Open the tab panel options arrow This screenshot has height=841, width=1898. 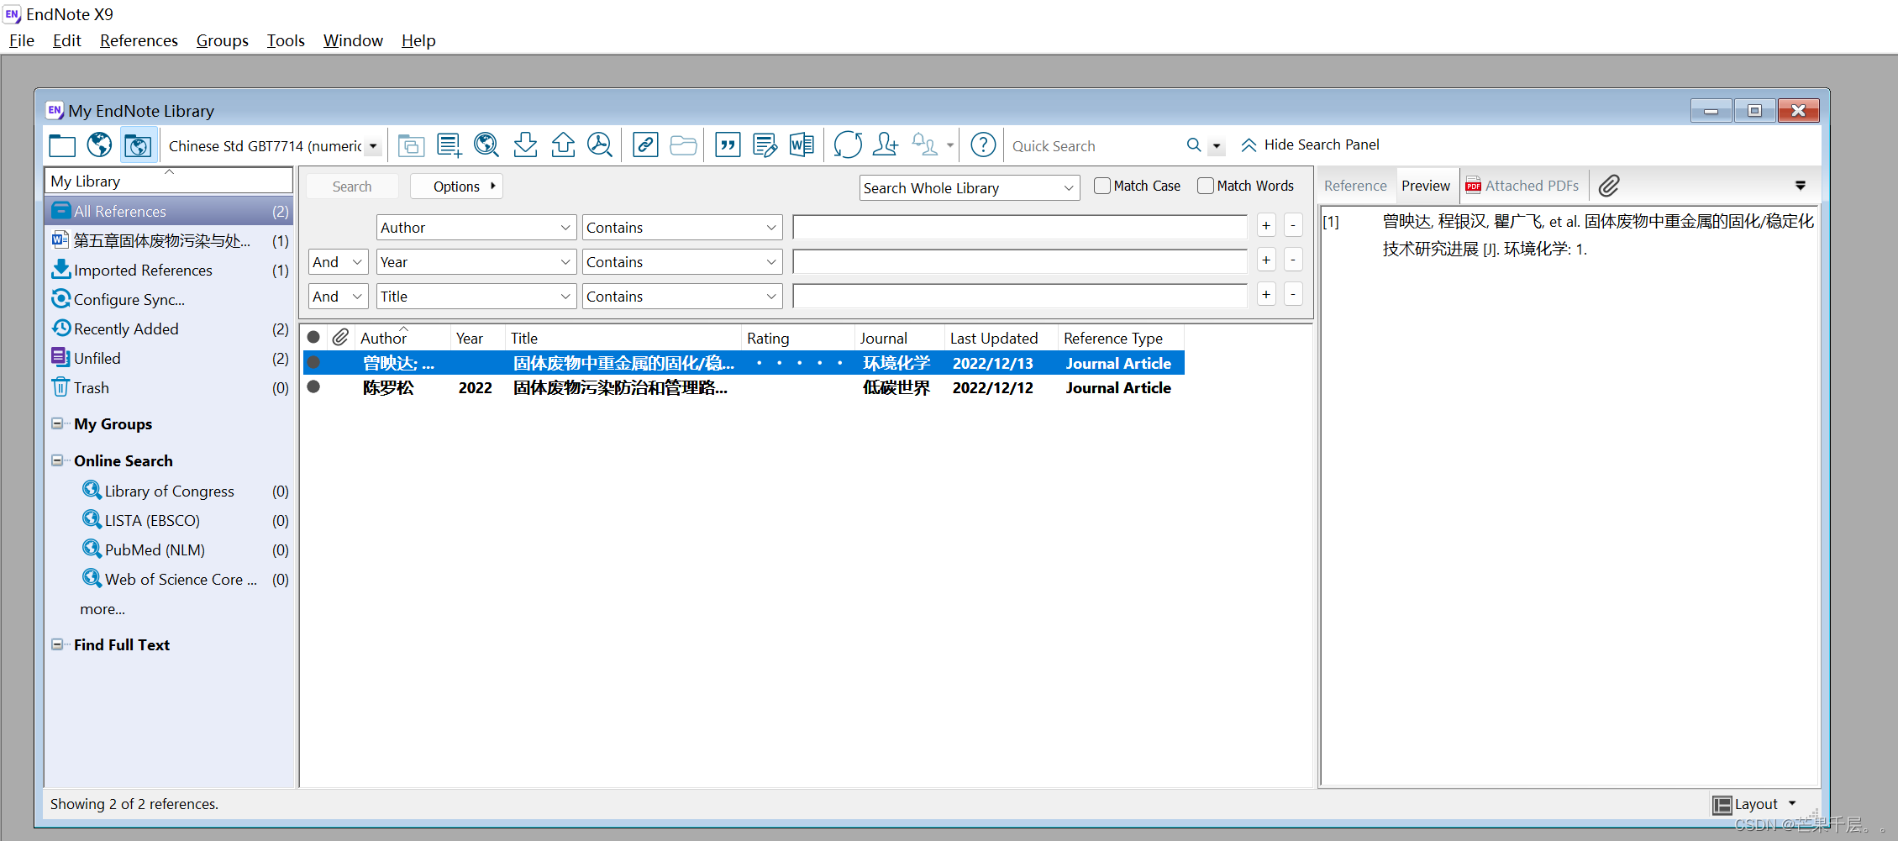coord(1800,186)
